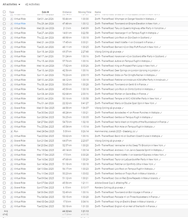Screen dimensions: 188x218
Task: Sort the list by Distance column
Action: pyautogui.click(x=67, y=12)
